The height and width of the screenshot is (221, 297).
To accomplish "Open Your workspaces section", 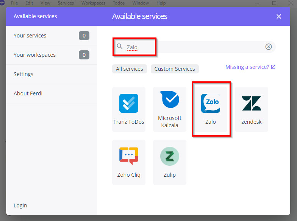I will point(52,55).
